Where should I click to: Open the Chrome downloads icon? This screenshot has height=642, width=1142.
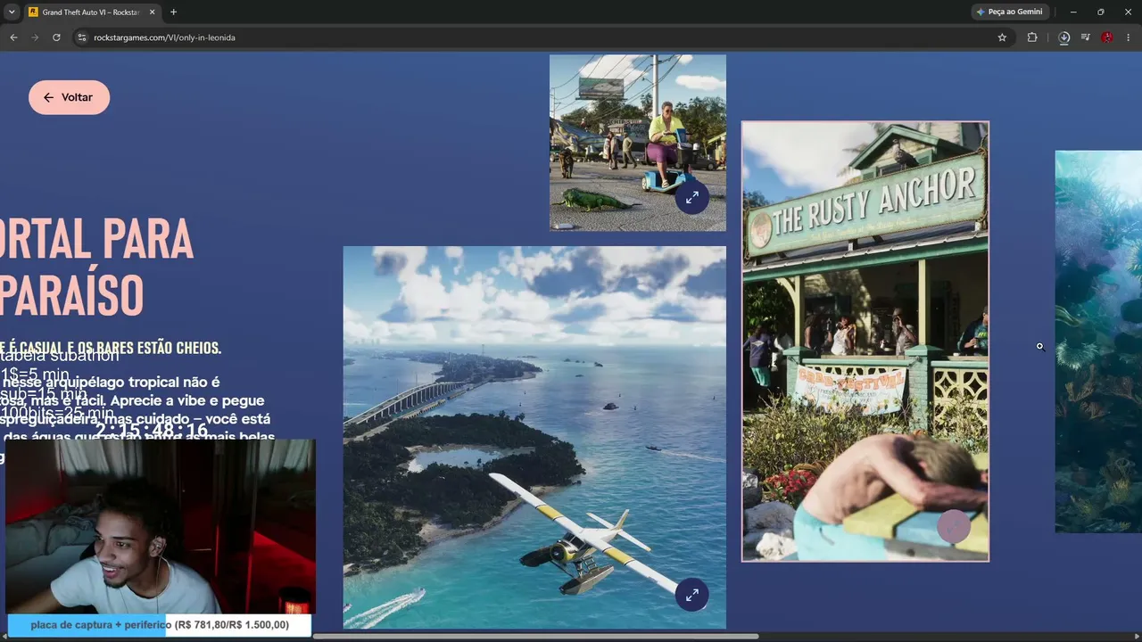click(x=1063, y=37)
